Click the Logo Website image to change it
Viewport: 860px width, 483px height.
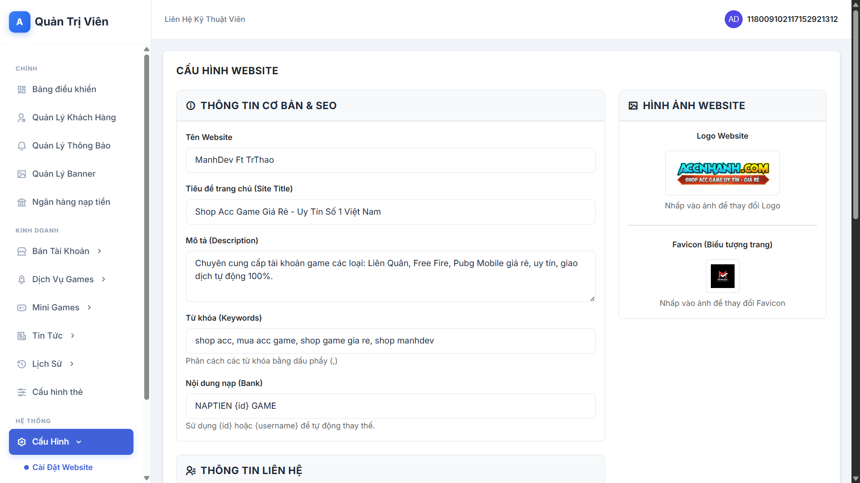pyautogui.click(x=722, y=173)
